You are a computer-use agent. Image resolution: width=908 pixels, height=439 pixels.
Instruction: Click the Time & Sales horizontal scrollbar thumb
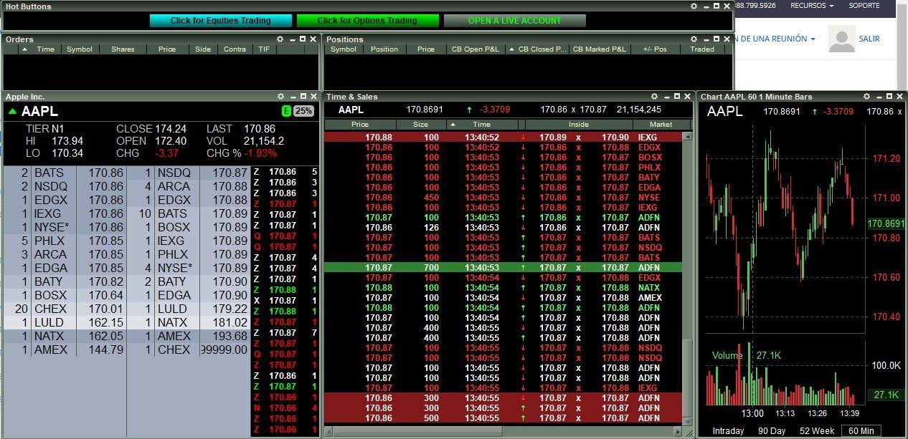(417, 431)
